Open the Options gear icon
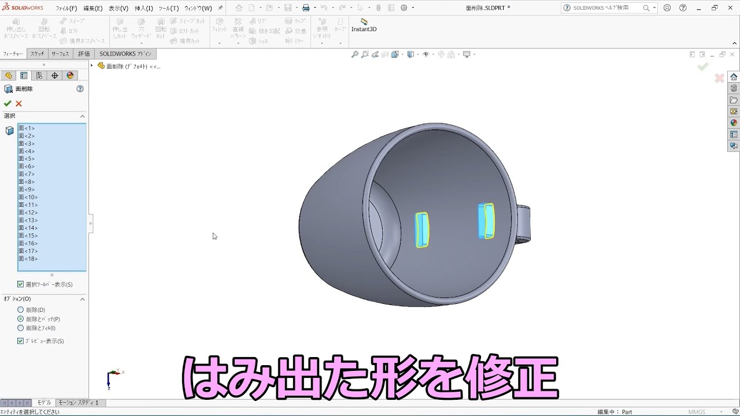 [x=404, y=8]
